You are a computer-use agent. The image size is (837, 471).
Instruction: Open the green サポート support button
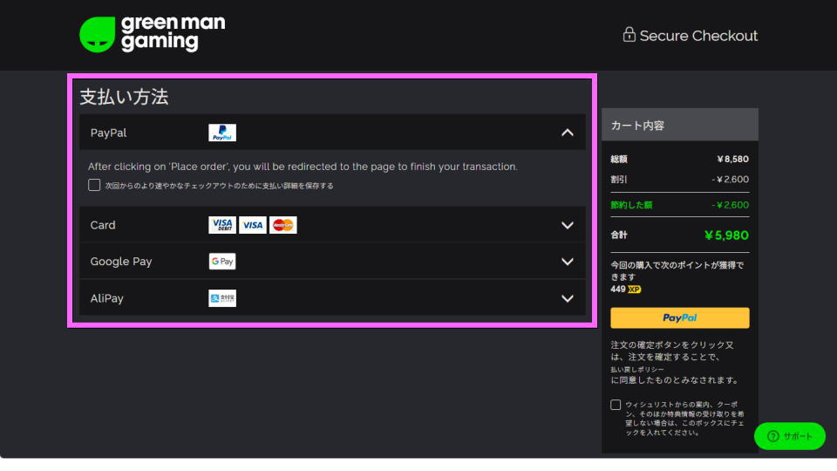[x=789, y=436]
